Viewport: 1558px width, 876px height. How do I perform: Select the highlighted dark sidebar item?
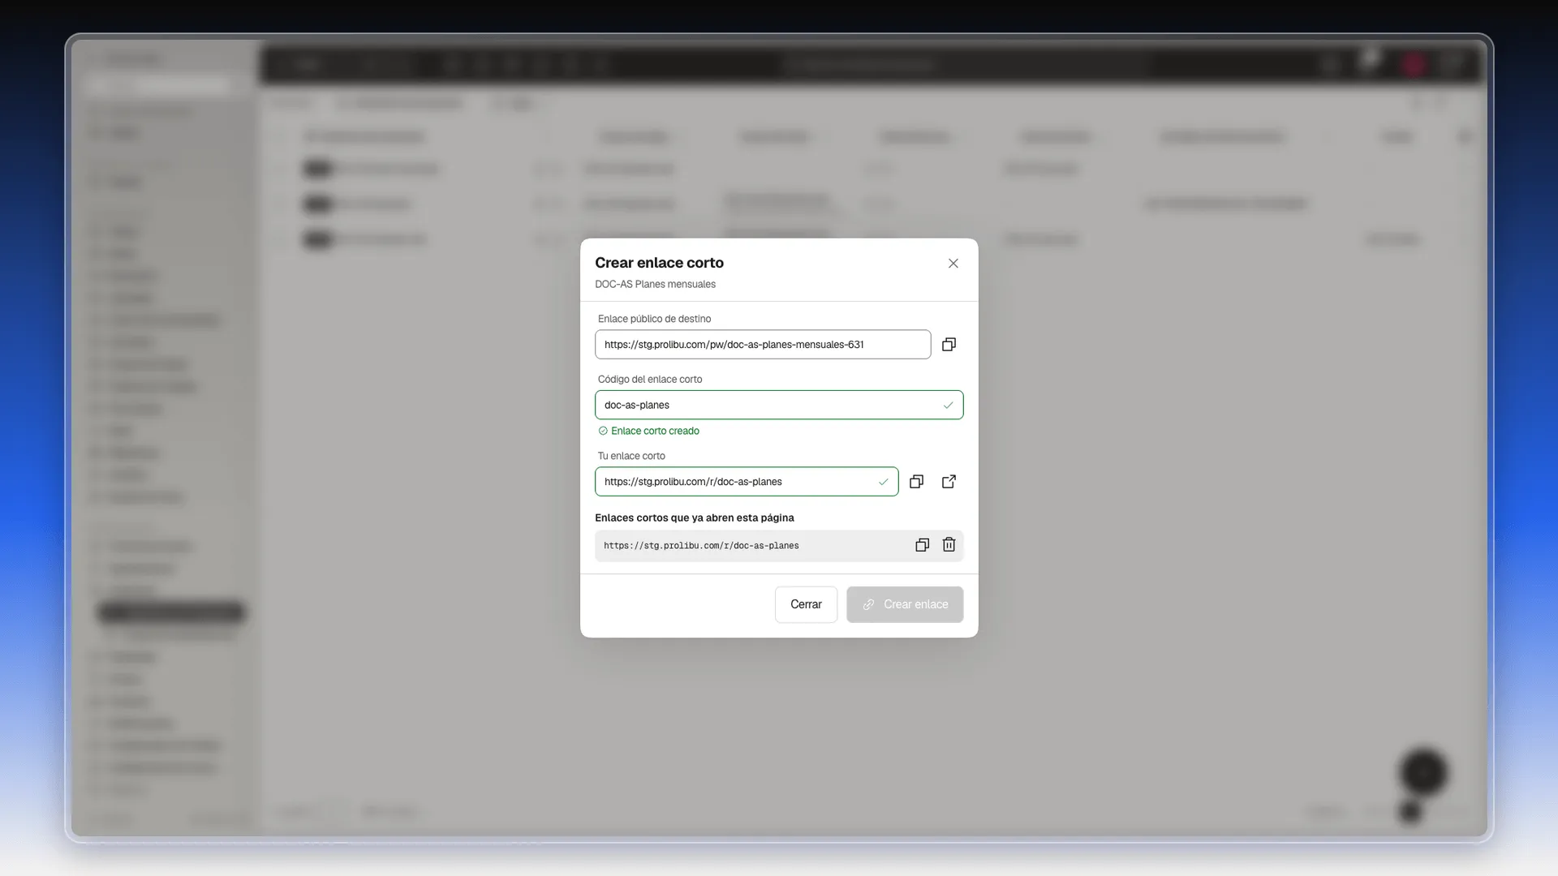tap(171, 612)
